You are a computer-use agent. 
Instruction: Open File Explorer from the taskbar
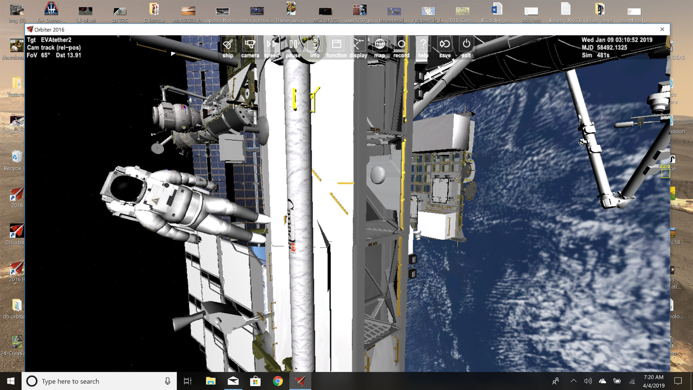(210, 381)
